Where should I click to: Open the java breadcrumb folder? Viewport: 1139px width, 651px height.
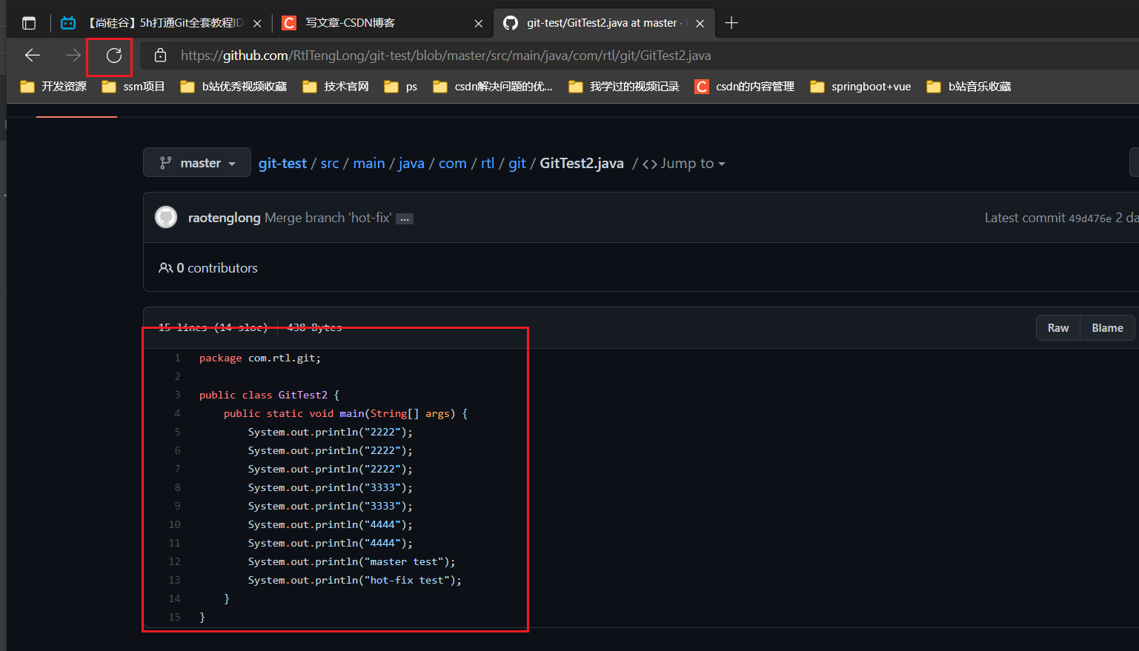[x=411, y=163]
